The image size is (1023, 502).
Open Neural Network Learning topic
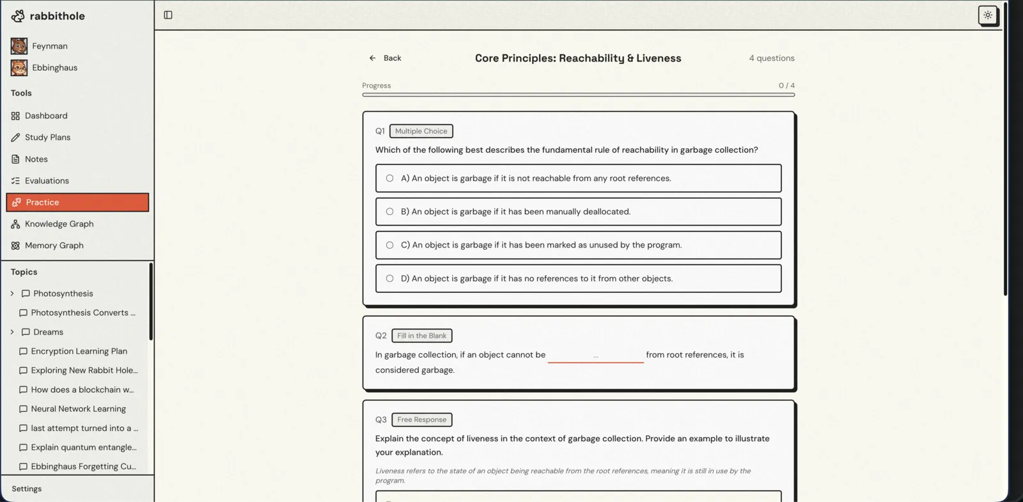[79, 409]
